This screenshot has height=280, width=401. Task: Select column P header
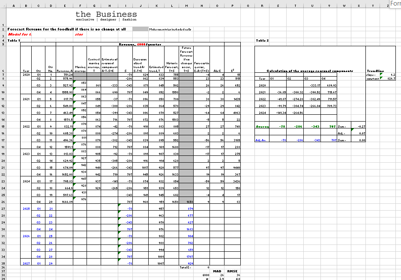[x=233, y=6]
